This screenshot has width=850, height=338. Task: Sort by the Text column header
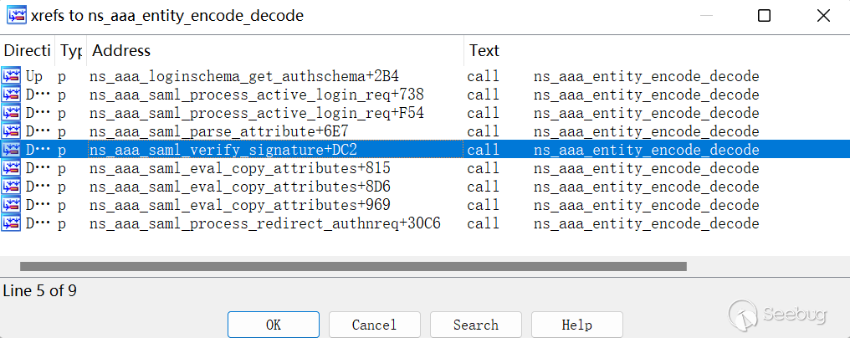click(x=657, y=51)
